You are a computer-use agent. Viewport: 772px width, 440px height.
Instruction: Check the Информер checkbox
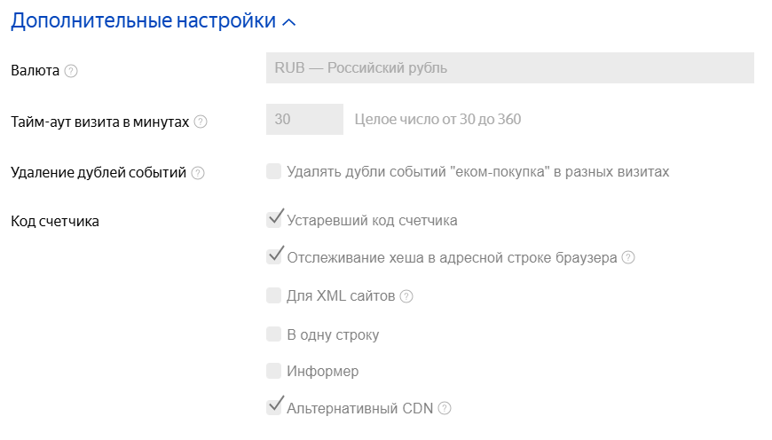click(x=274, y=371)
